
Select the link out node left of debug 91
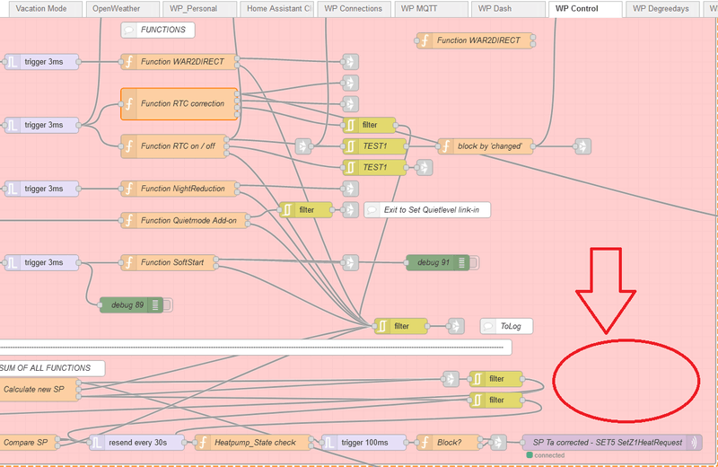(x=350, y=262)
